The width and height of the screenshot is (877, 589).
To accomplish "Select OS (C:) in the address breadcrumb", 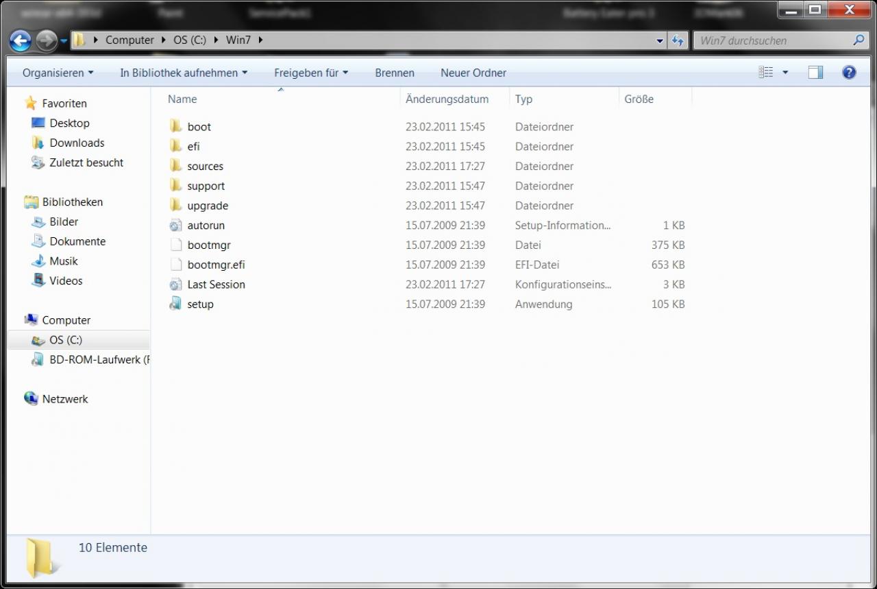I will point(190,40).
